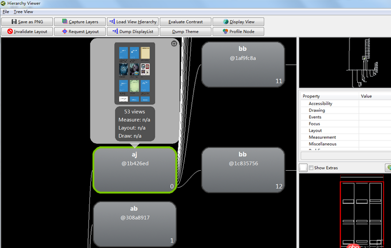Select the bb @1af9fc8a tree node
Image resolution: width=391 pixels, height=248 pixels.
coord(243,65)
